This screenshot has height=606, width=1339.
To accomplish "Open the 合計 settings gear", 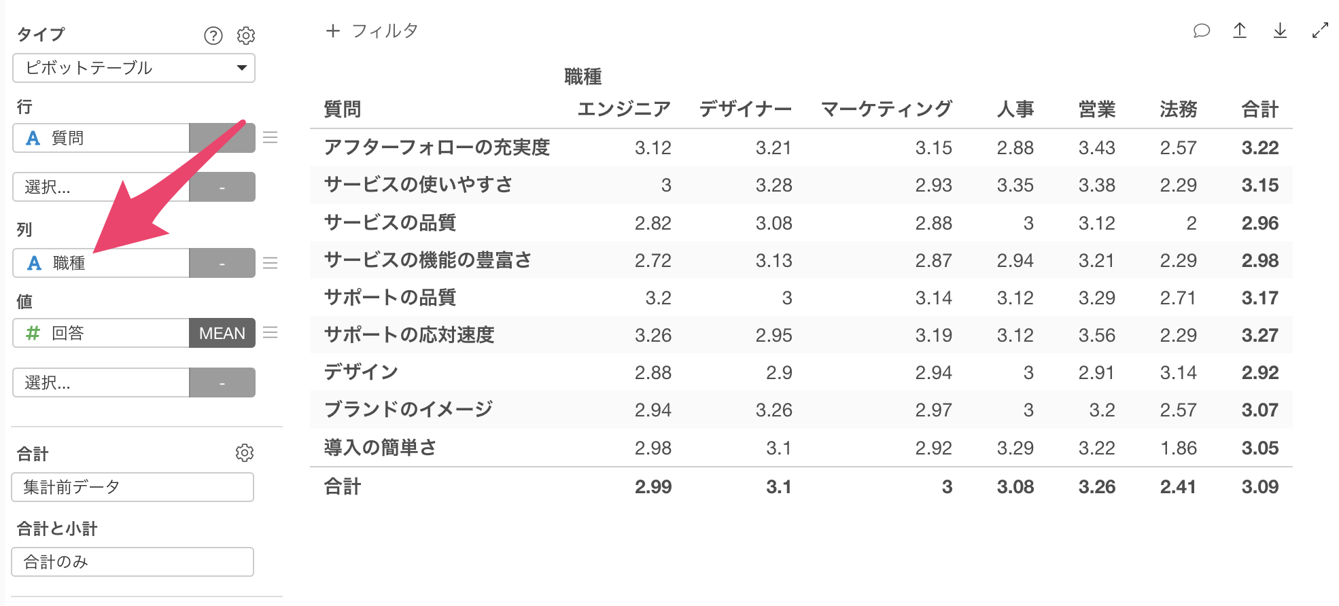I will (245, 453).
